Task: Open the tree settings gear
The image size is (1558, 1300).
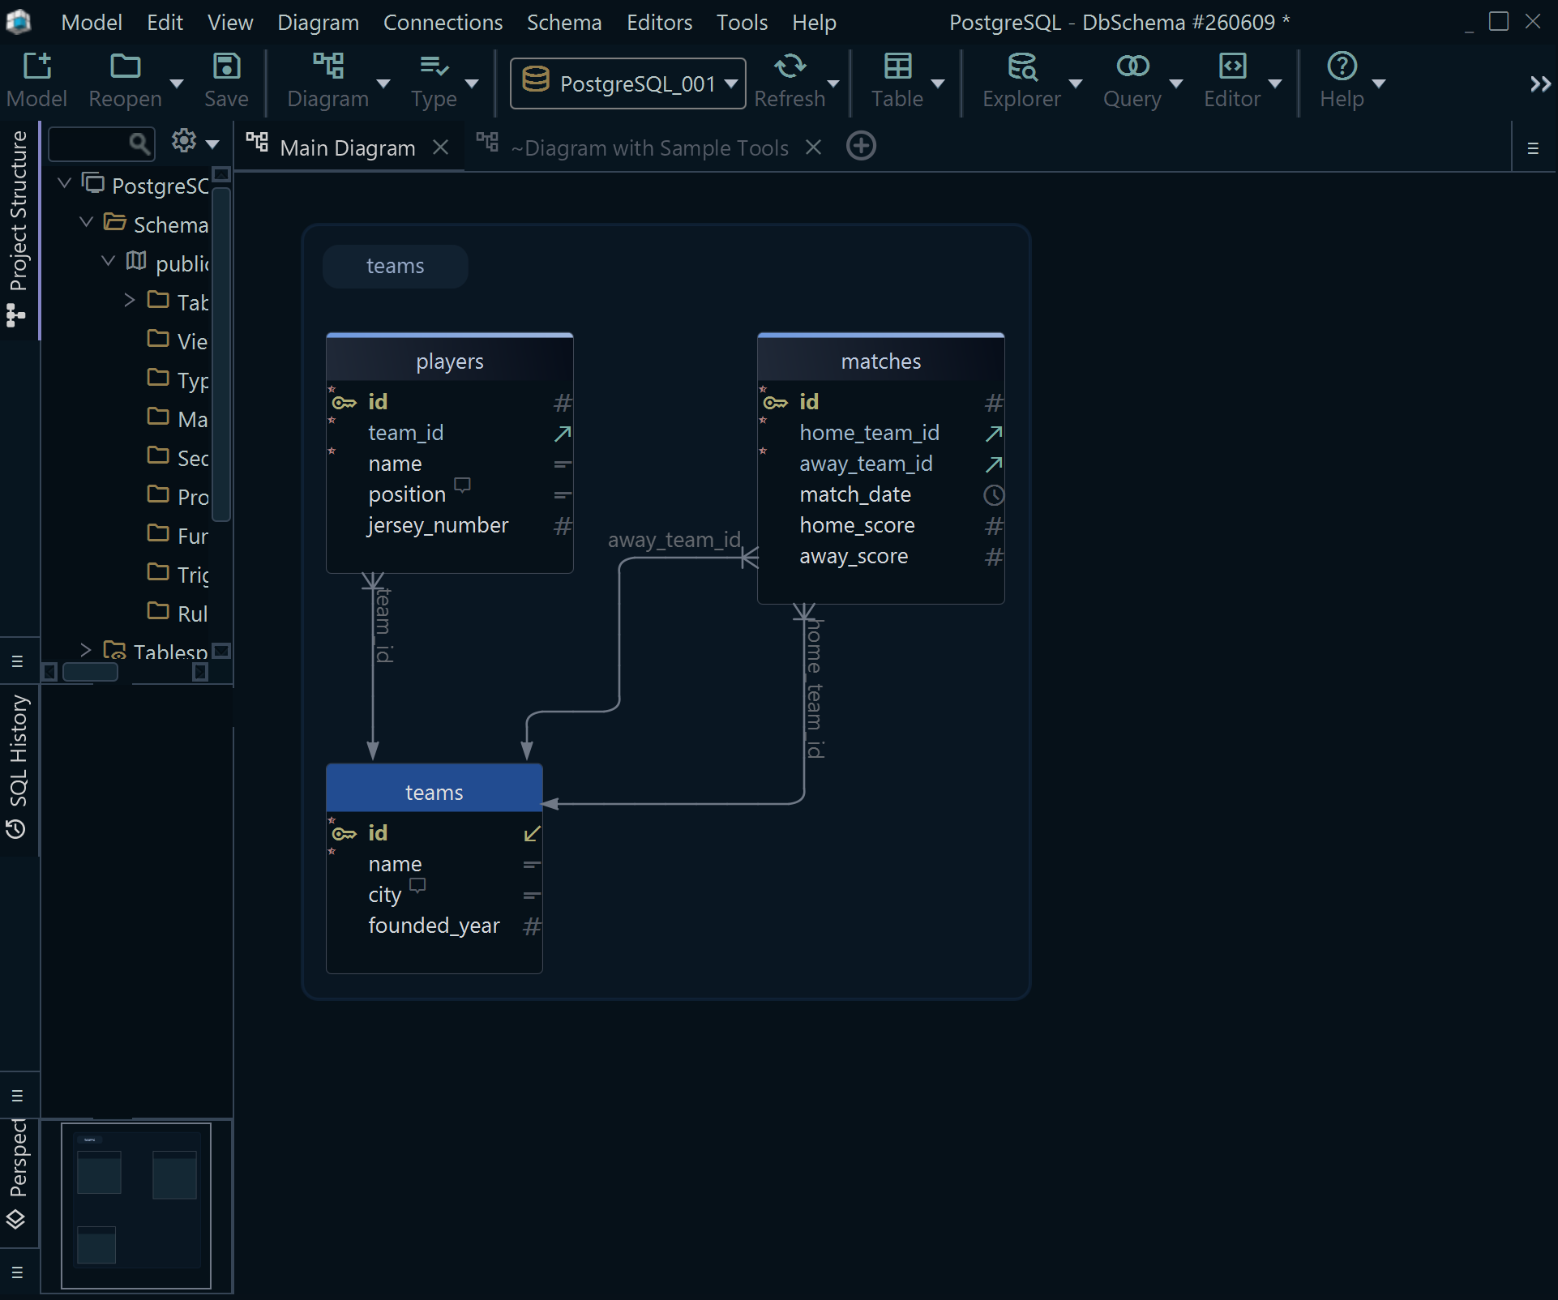Action: 184,142
